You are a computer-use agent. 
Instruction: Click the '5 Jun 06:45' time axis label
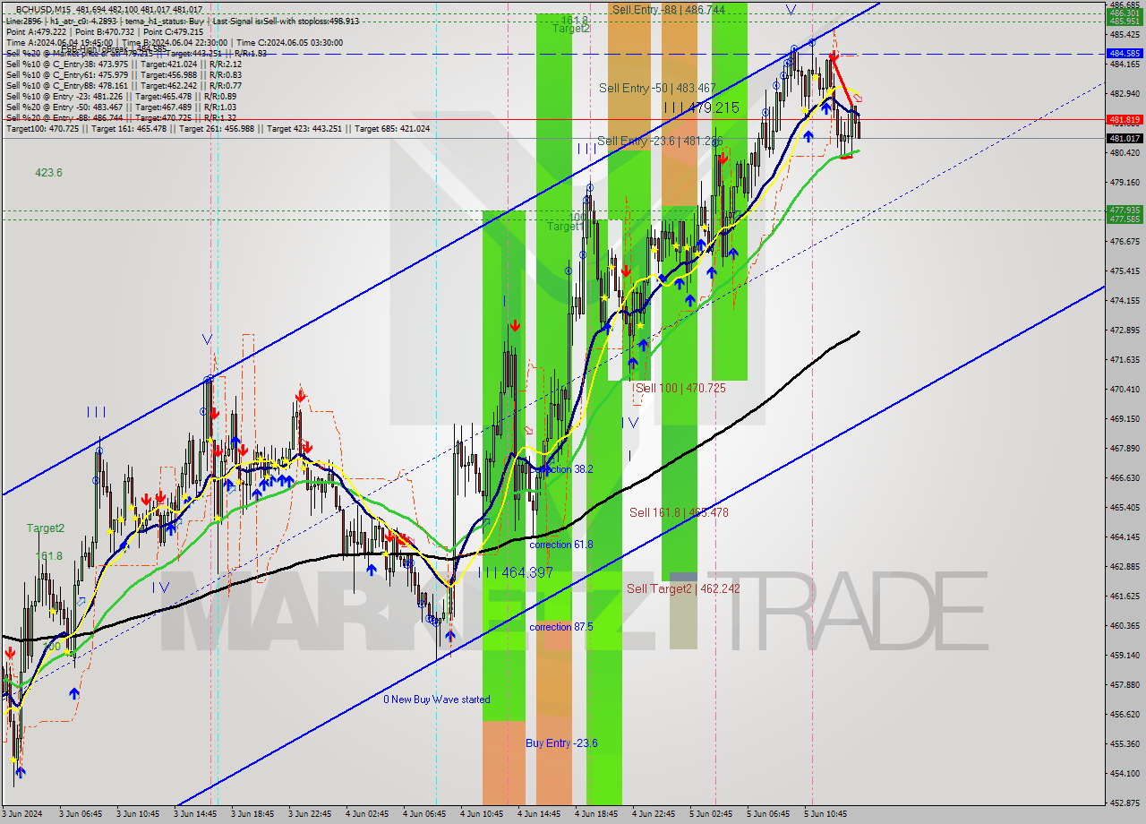(x=768, y=814)
